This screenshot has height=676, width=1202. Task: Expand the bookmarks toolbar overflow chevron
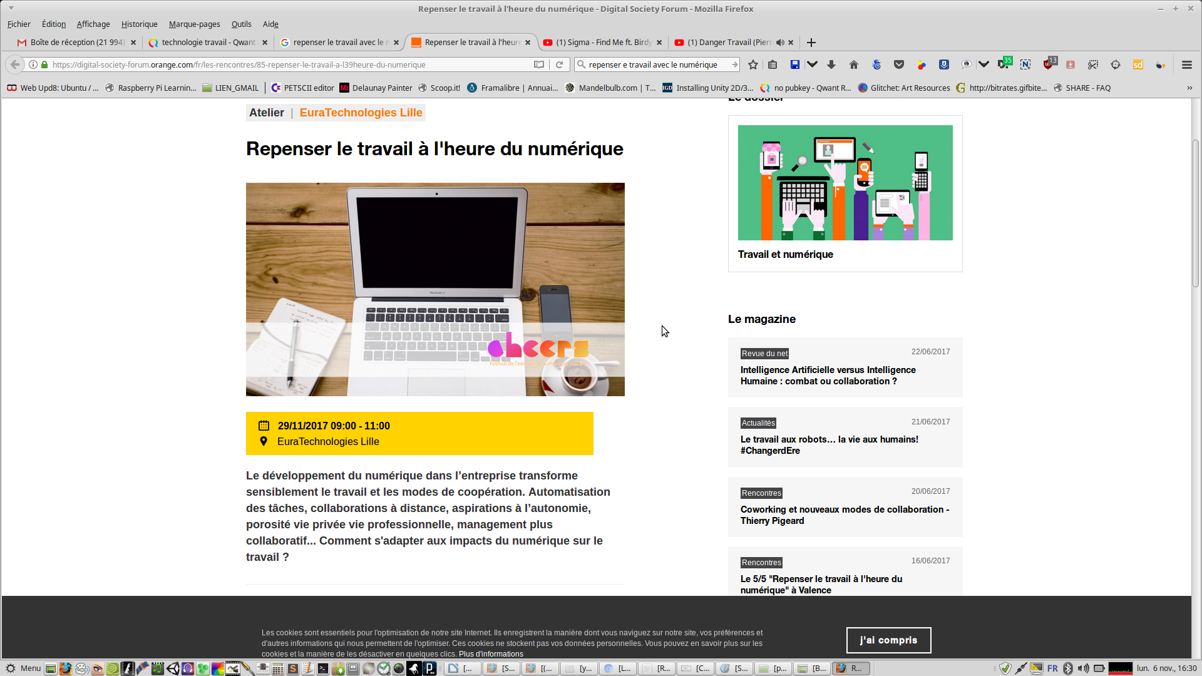pyautogui.click(x=1189, y=88)
